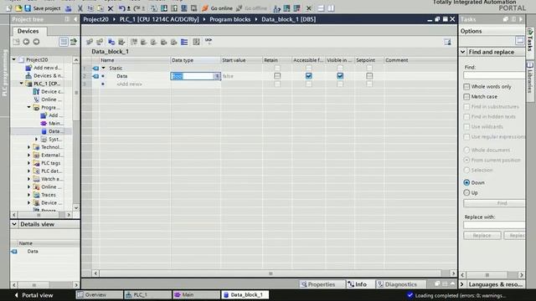Switch to the Overview editor tab
The image size is (536, 301).
click(x=99, y=295)
